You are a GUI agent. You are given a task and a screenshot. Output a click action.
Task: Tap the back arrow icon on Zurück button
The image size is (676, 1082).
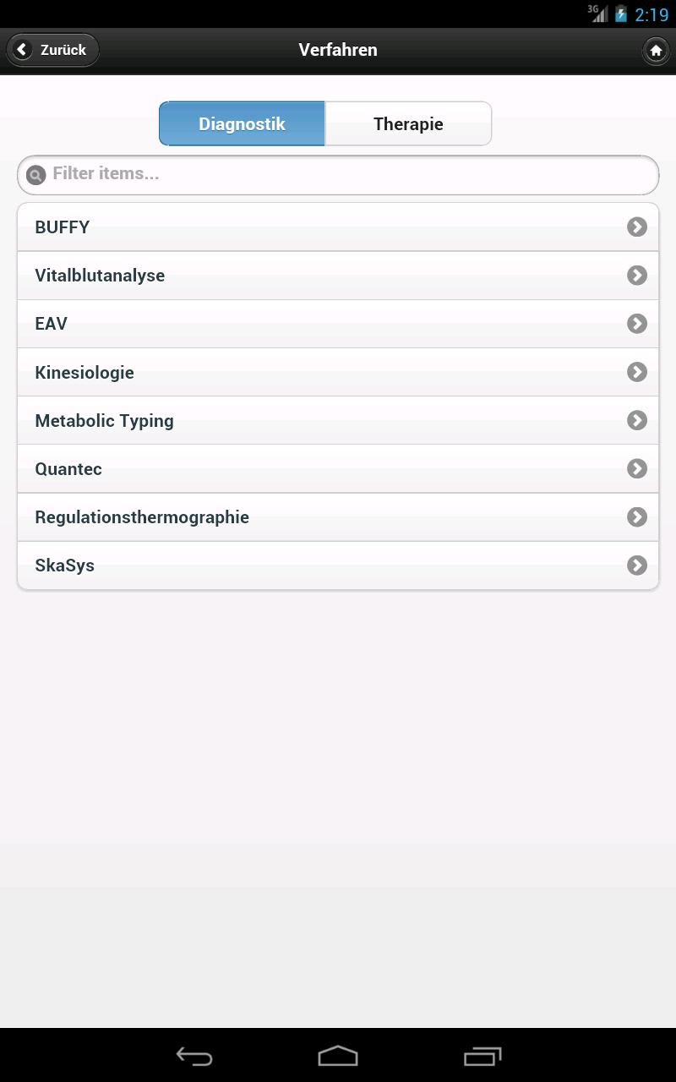coord(22,49)
